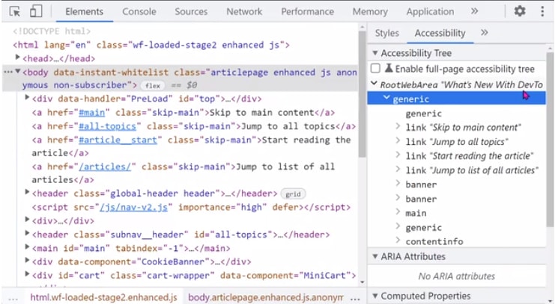The height and width of the screenshot is (304, 555).
Task: Expand link Start reading the article node
Action: [398, 155]
